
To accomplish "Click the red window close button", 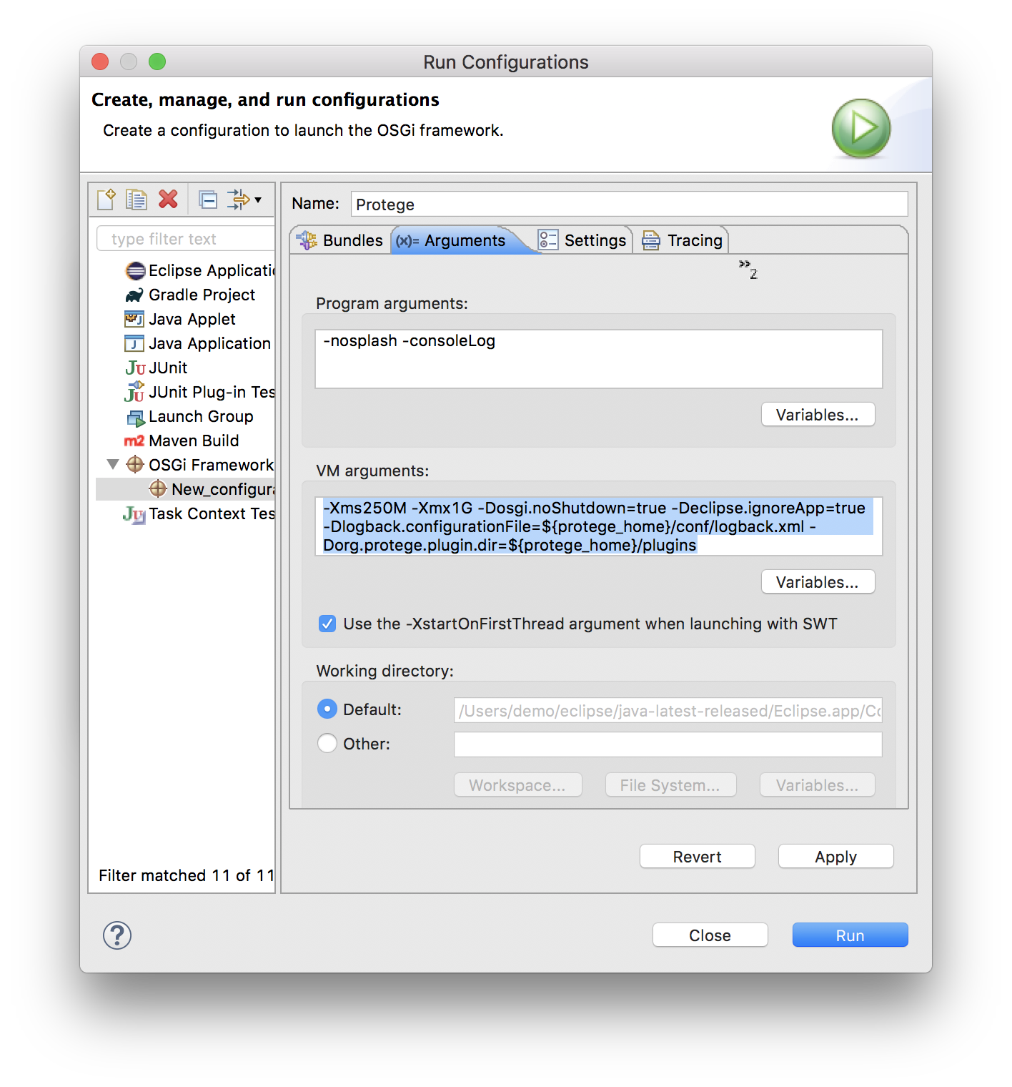I will tap(100, 62).
